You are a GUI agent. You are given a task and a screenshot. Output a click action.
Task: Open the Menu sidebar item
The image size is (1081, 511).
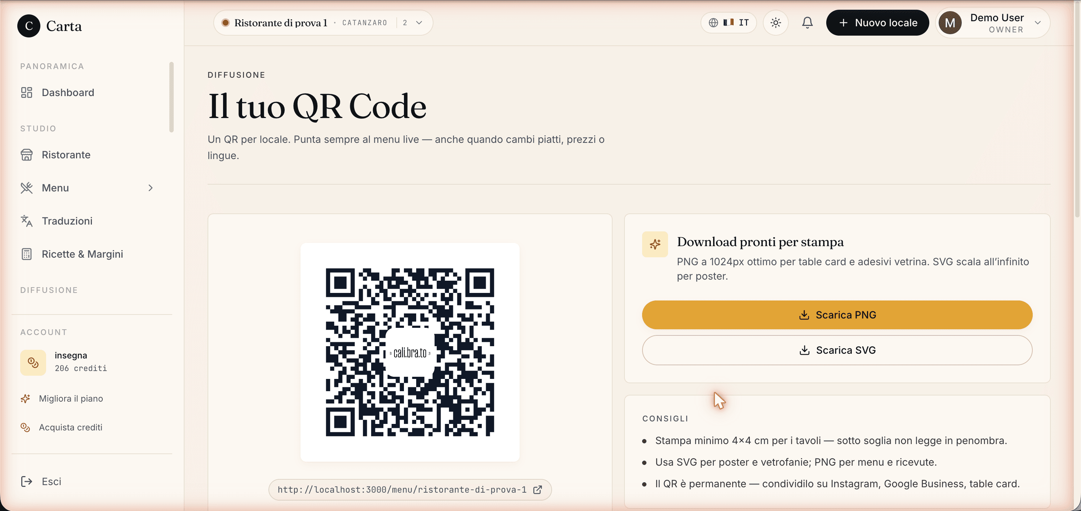[87, 188]
